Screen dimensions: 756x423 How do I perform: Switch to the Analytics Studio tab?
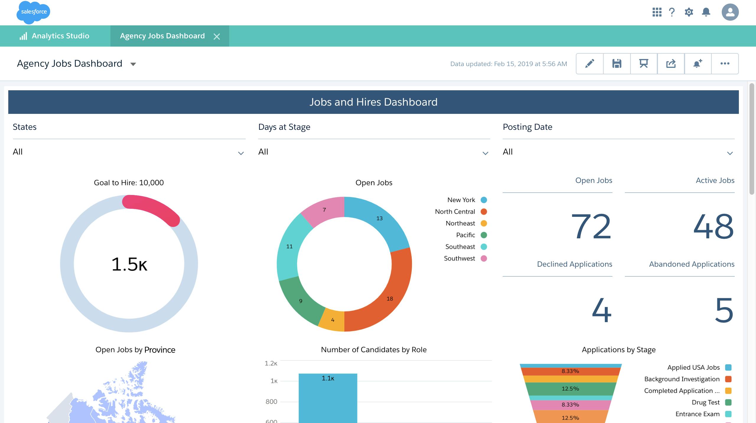point(55,36)
